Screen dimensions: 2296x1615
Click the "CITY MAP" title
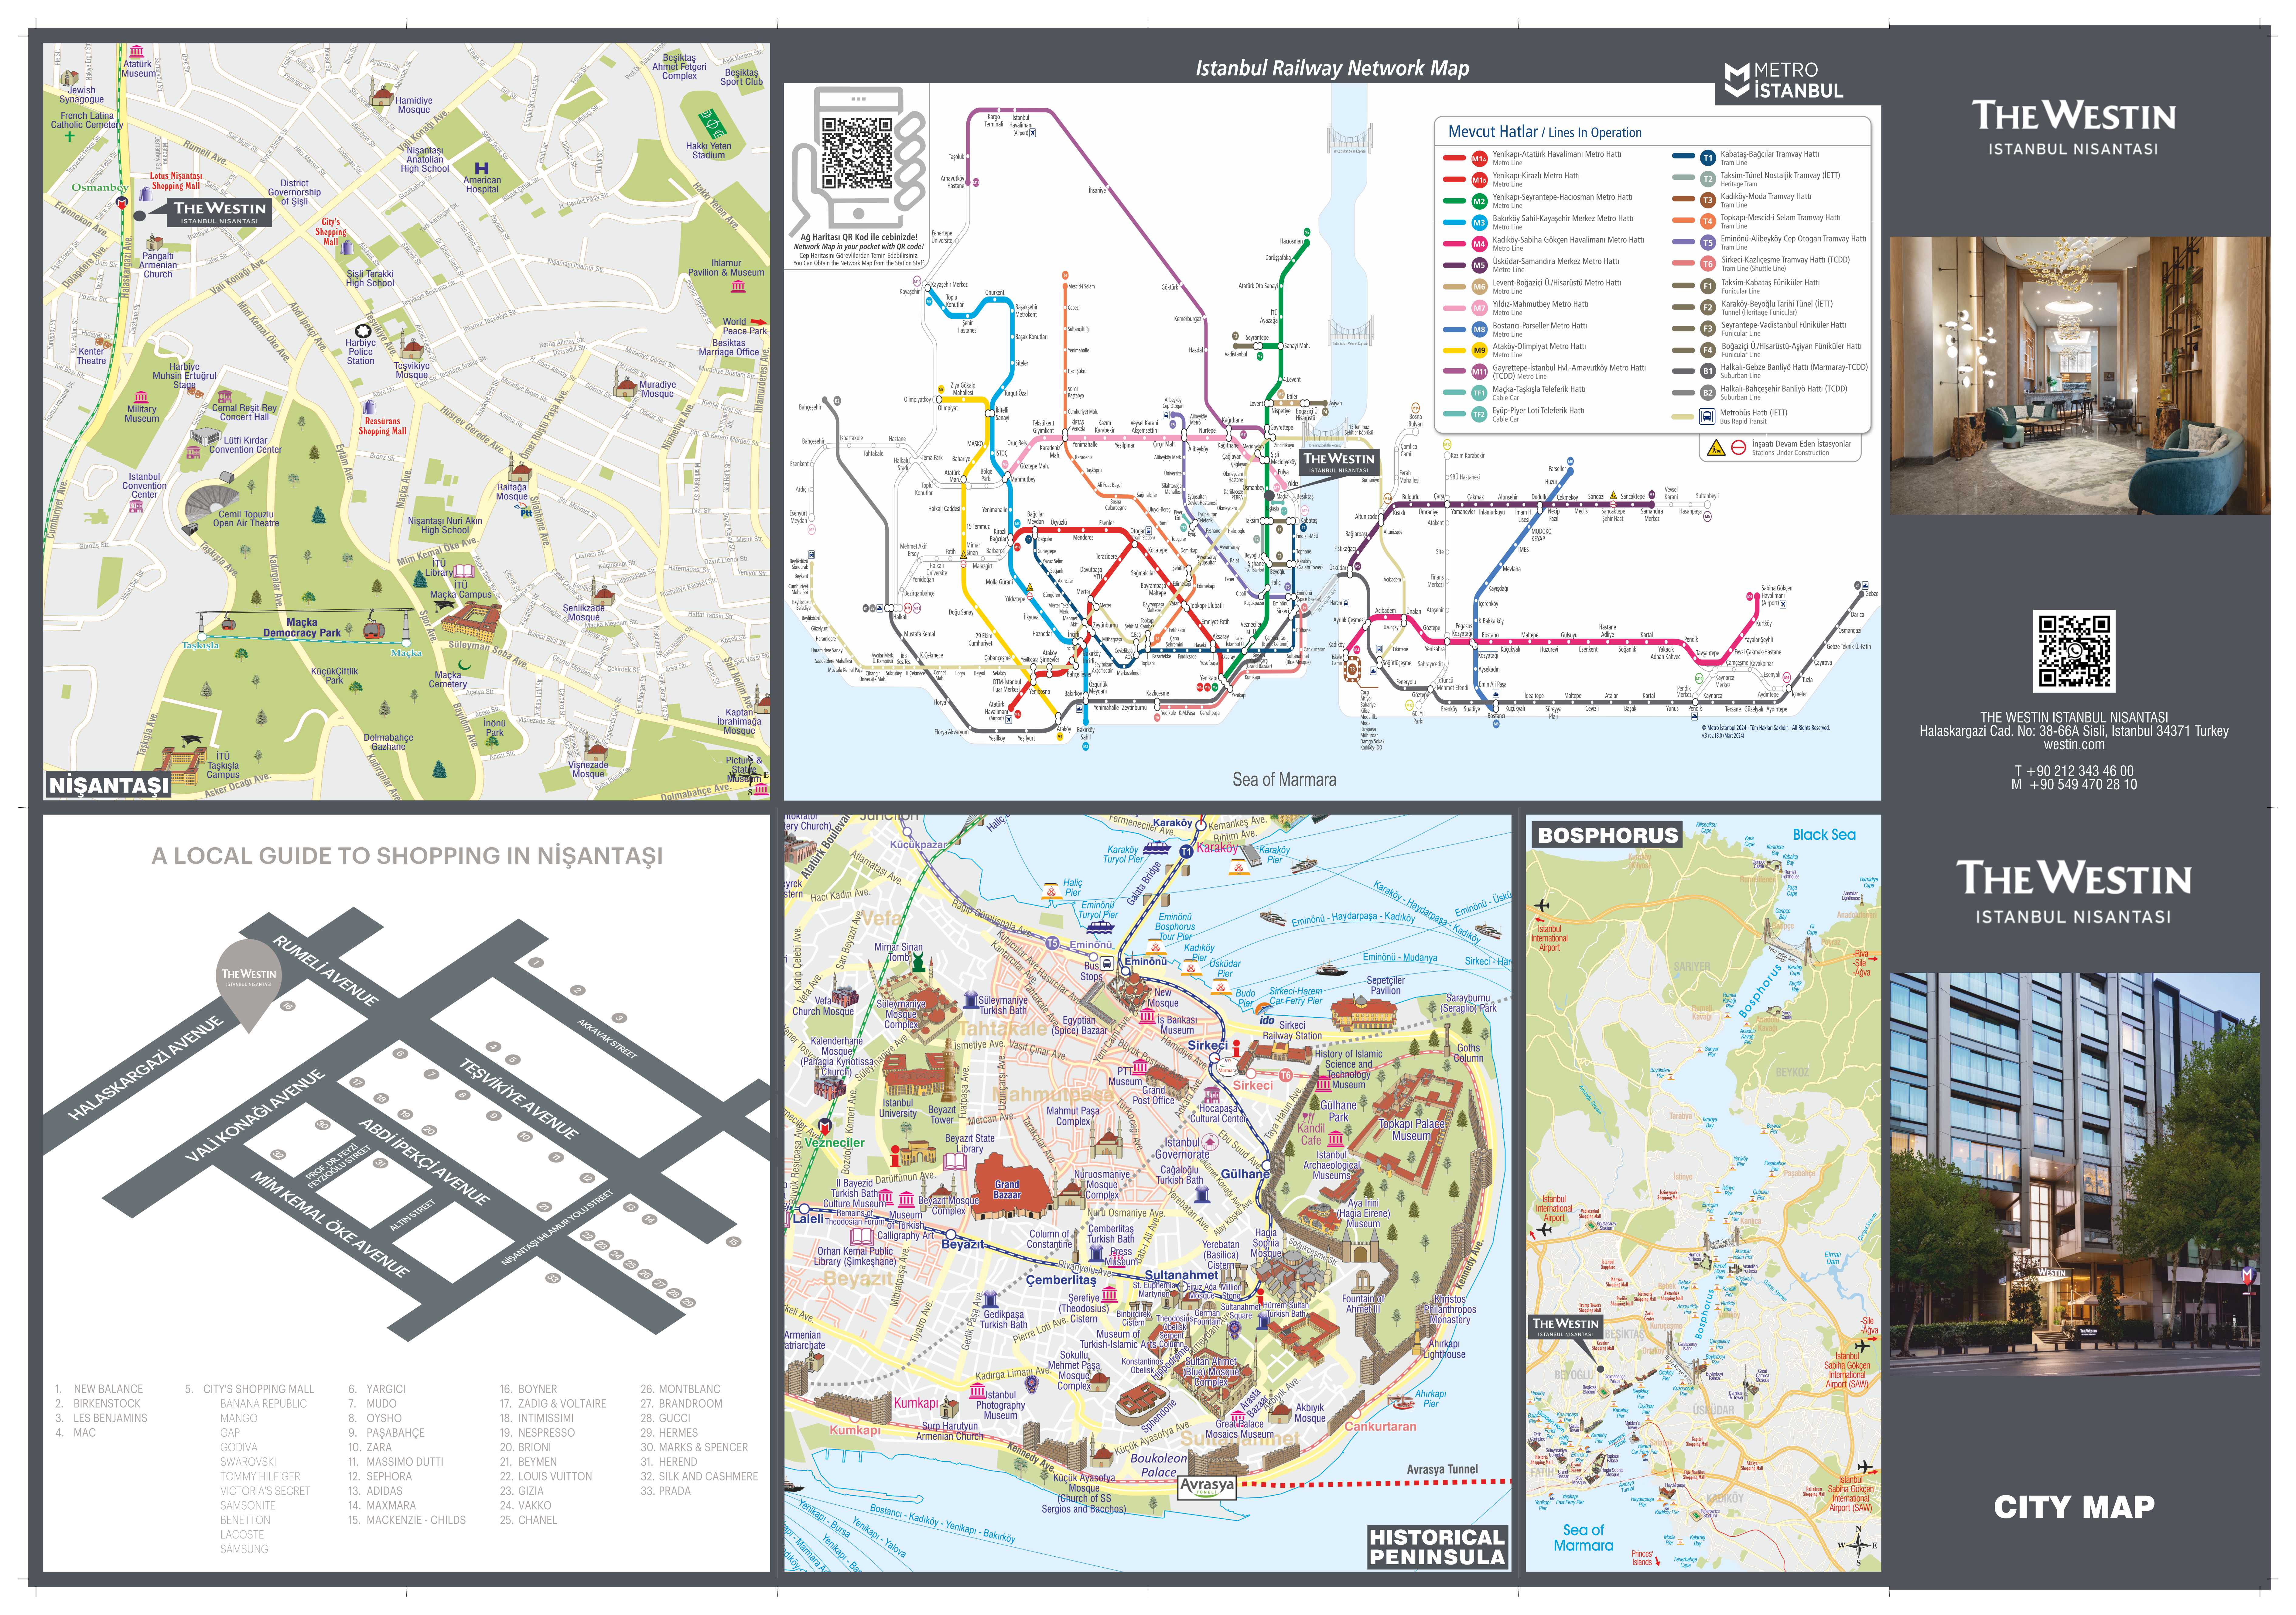point(2074,1507)
